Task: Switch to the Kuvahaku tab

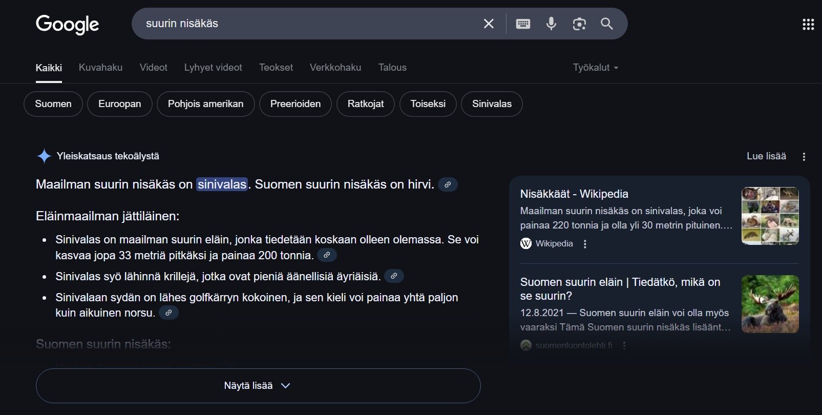Action: [x=100, y=68]
